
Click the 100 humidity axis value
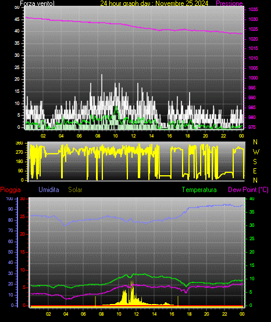tap(9, 198)
